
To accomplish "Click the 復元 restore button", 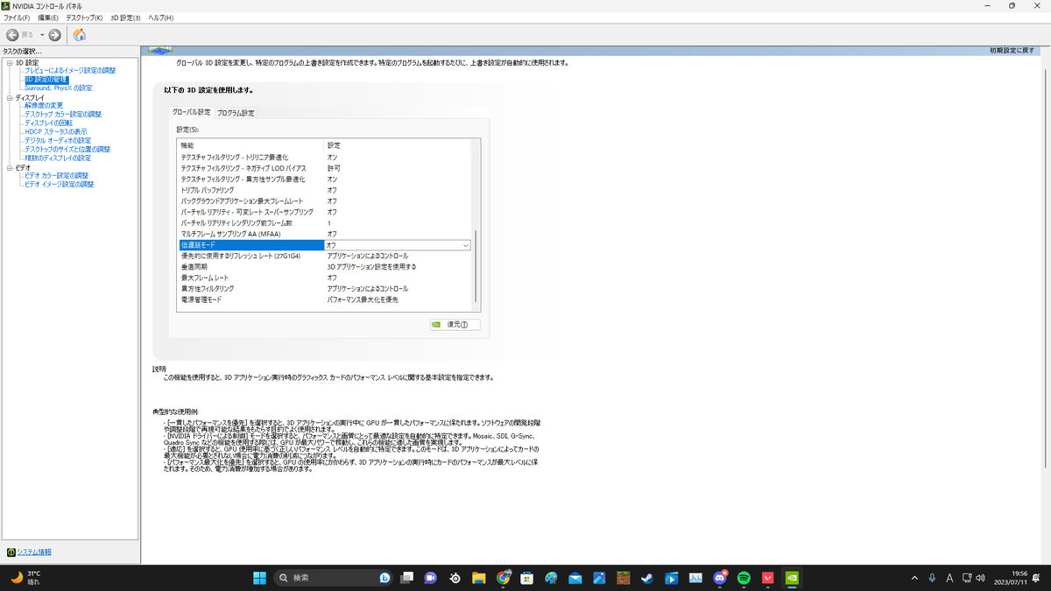I will click(455, 324).
